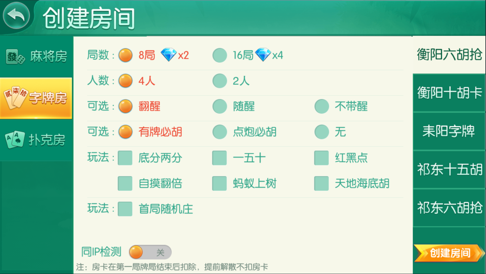Switch to the 衡阳十胡卡 game tab

tap(449, 93)
